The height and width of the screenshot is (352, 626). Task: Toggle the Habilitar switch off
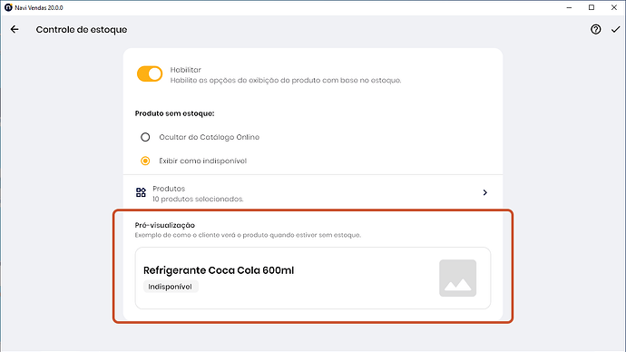(x=150, y=73)
